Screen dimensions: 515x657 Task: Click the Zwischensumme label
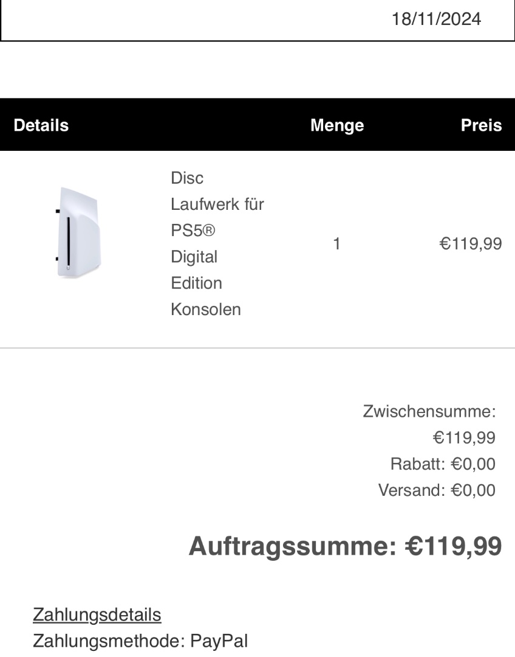tap(429, 411)
